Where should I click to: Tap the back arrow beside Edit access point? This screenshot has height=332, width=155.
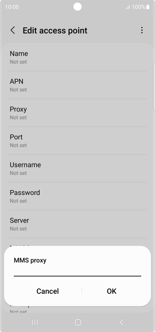[x=13, y=30]
